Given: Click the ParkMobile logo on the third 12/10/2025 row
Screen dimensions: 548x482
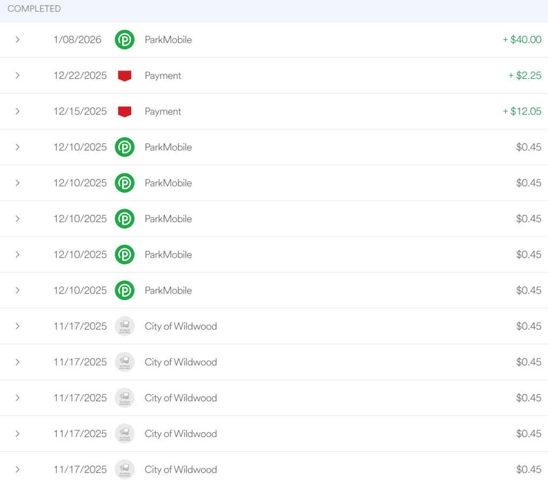Looking at the screenshot, I should coord(125,219).
